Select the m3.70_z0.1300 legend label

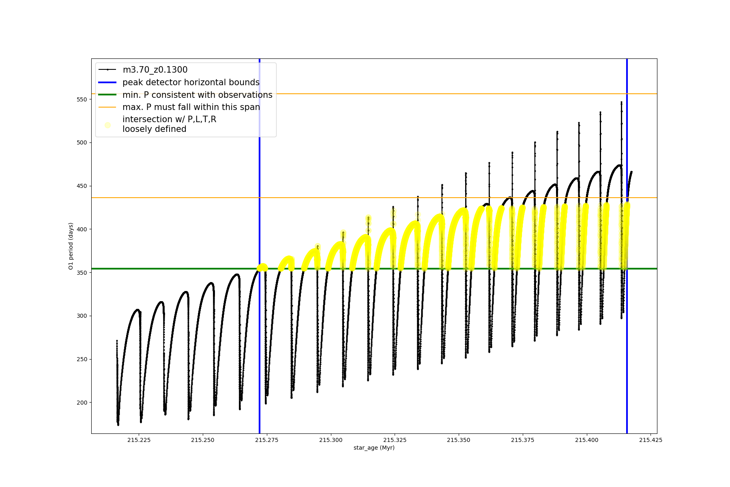155,70
